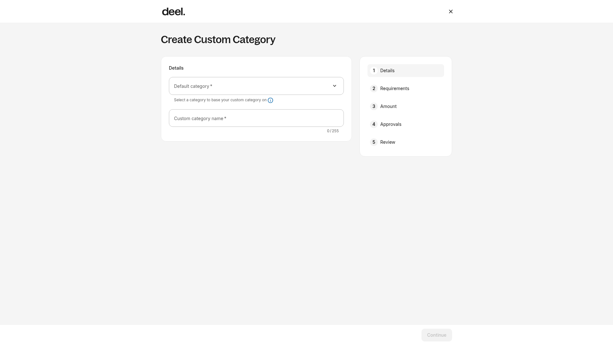The width and height of the screenshot is (613, 345).
Task: Click the step number 3 badge
Action: click(x=374, y=106)
